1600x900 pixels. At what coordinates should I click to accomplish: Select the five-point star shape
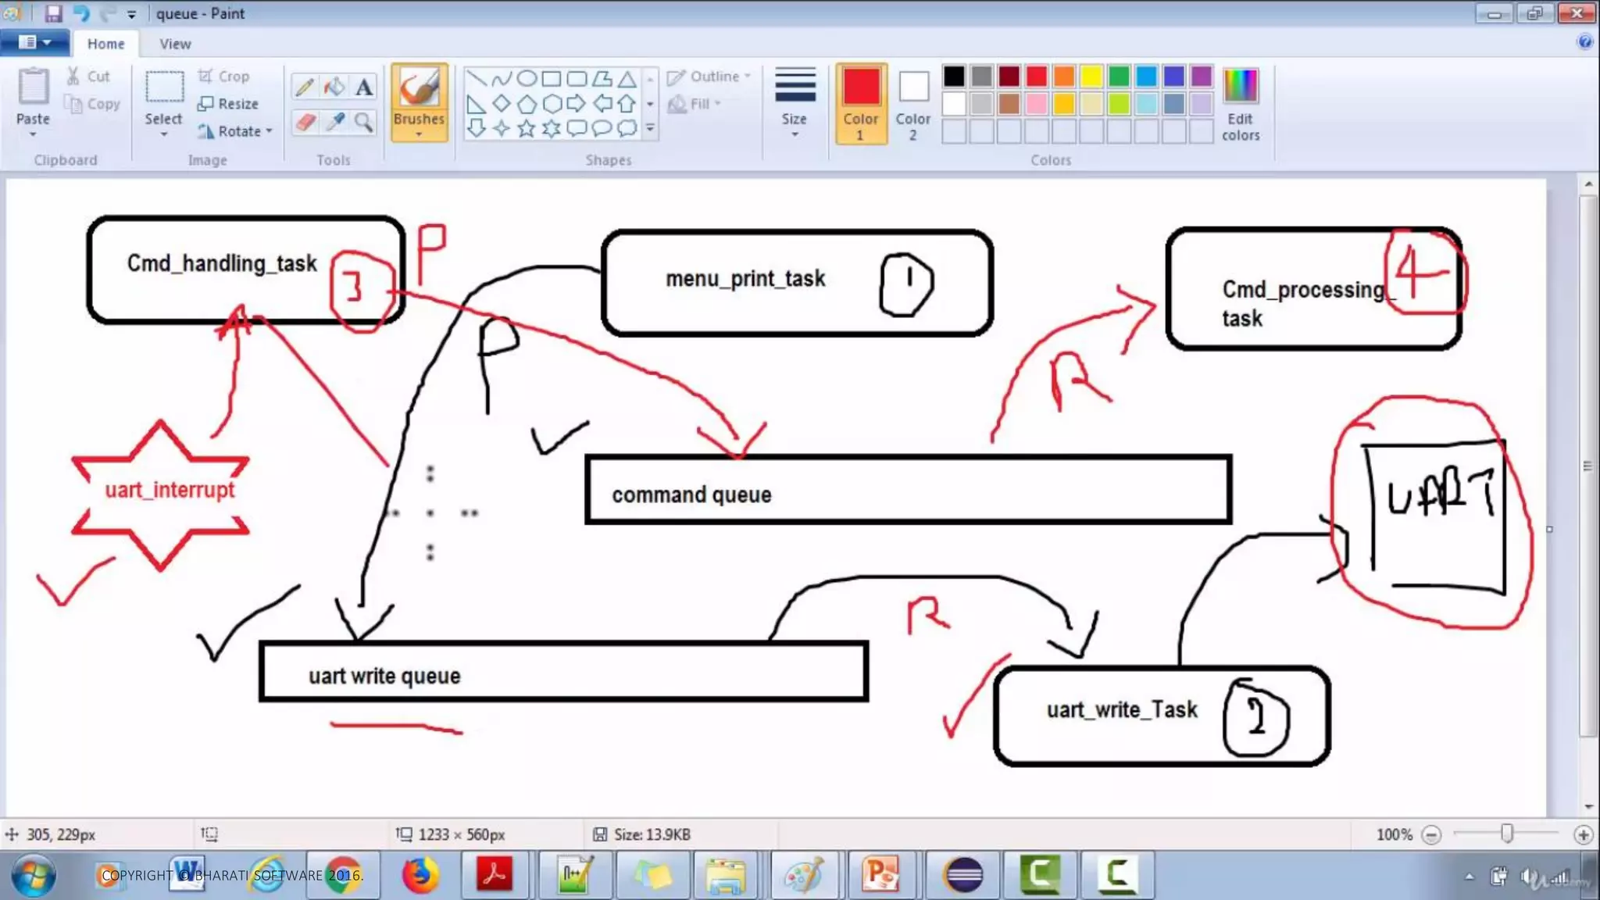point(527,128)
